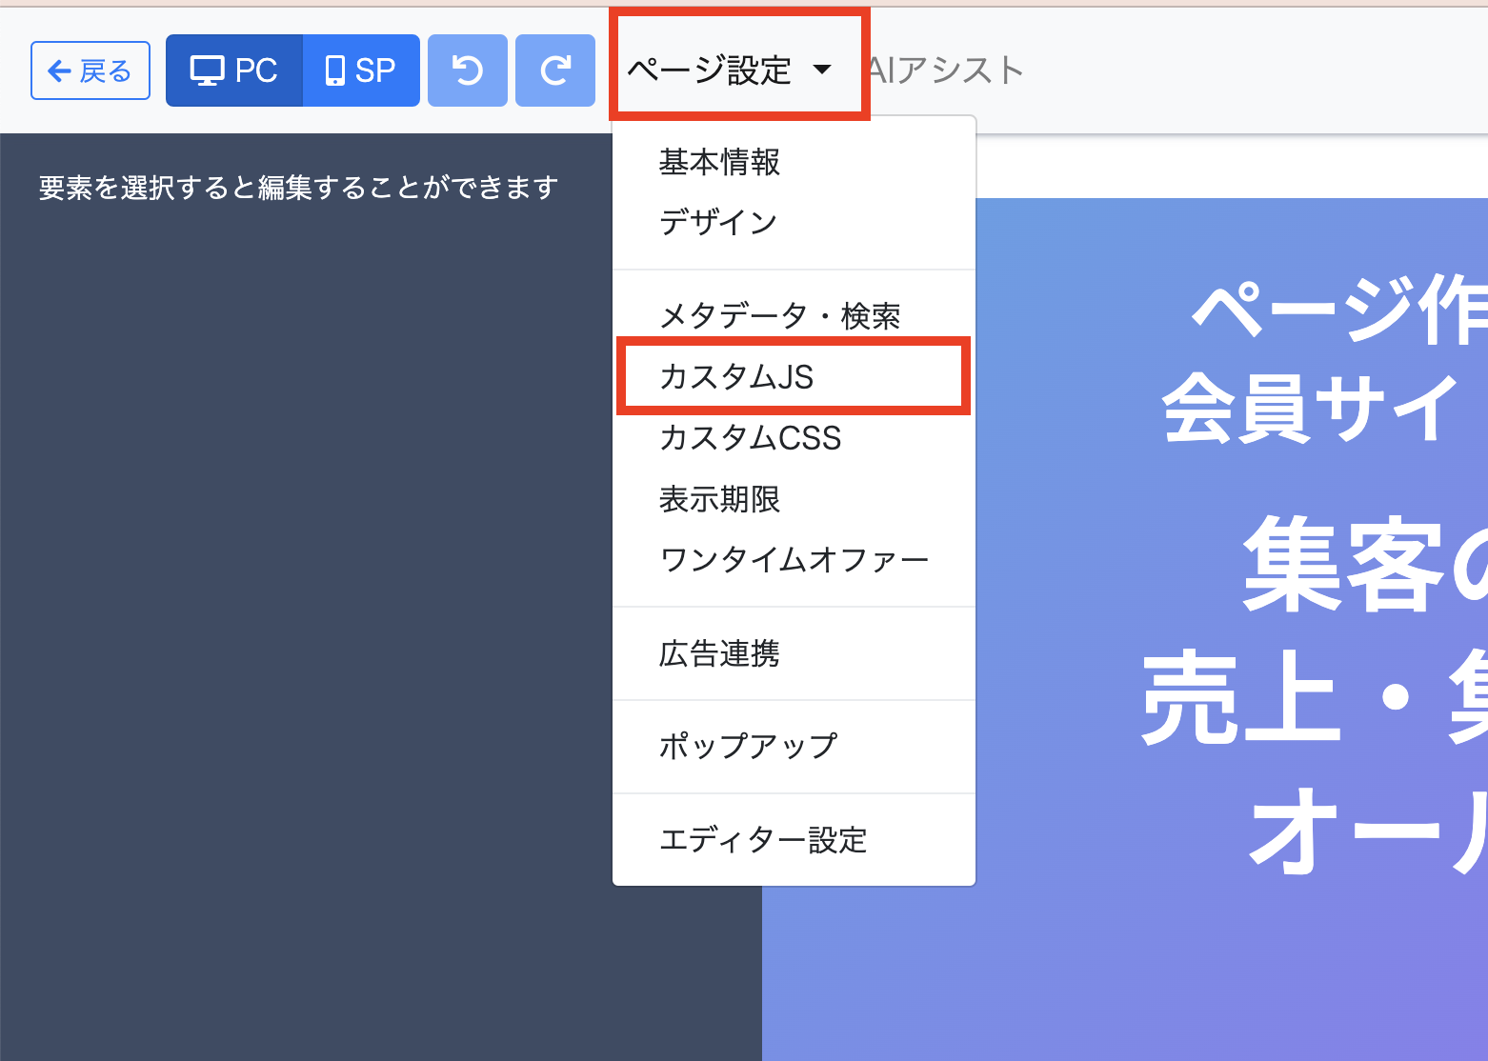The width and height of the screenshot is (1488, 1061).
Task: Click the ページ設定 dropdown caret arrow
Action: point(822,70)
